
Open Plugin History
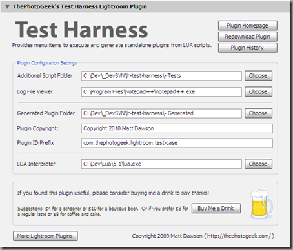coord(248,48)
